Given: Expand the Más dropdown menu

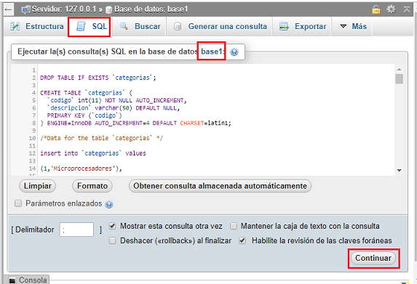Looking at the screenshot, I should (x=354, y=27).
